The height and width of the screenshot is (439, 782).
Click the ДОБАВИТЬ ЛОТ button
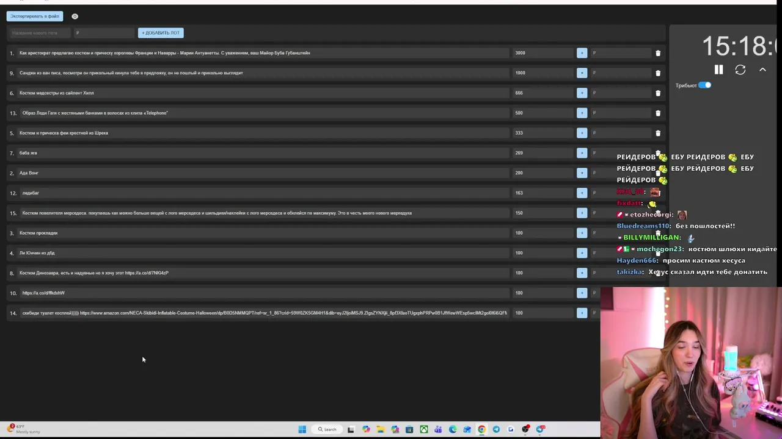[x=161, y=33]
